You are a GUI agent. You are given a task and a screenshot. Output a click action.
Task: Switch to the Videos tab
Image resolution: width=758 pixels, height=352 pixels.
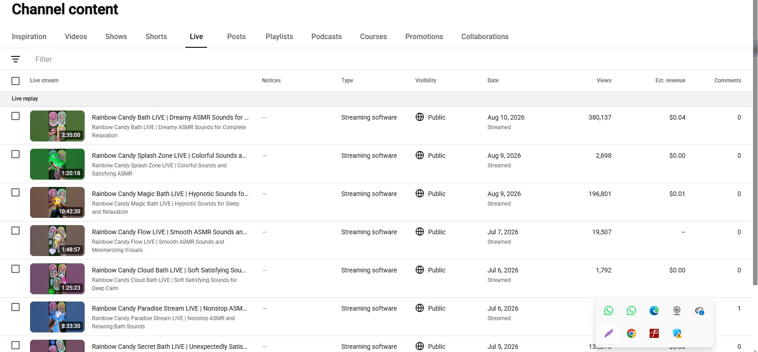coord(76,36)
